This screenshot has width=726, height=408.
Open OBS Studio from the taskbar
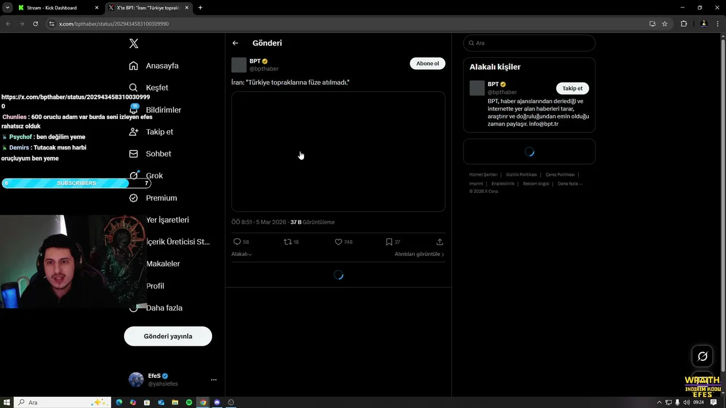click(x=231, y=402)
